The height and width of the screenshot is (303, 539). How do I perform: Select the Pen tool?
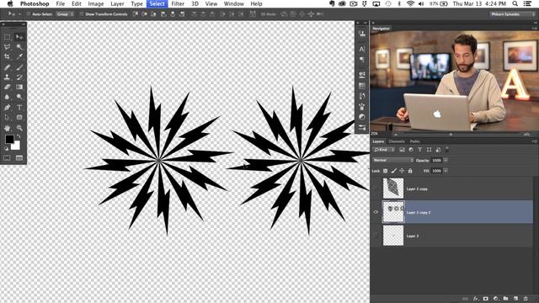[8, 108]
